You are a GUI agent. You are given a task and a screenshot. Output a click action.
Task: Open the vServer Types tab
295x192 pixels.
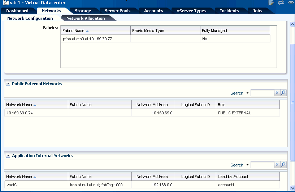point(191,11)
